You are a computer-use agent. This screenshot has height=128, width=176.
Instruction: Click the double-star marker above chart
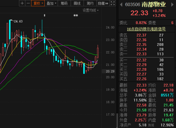(76, 16)
